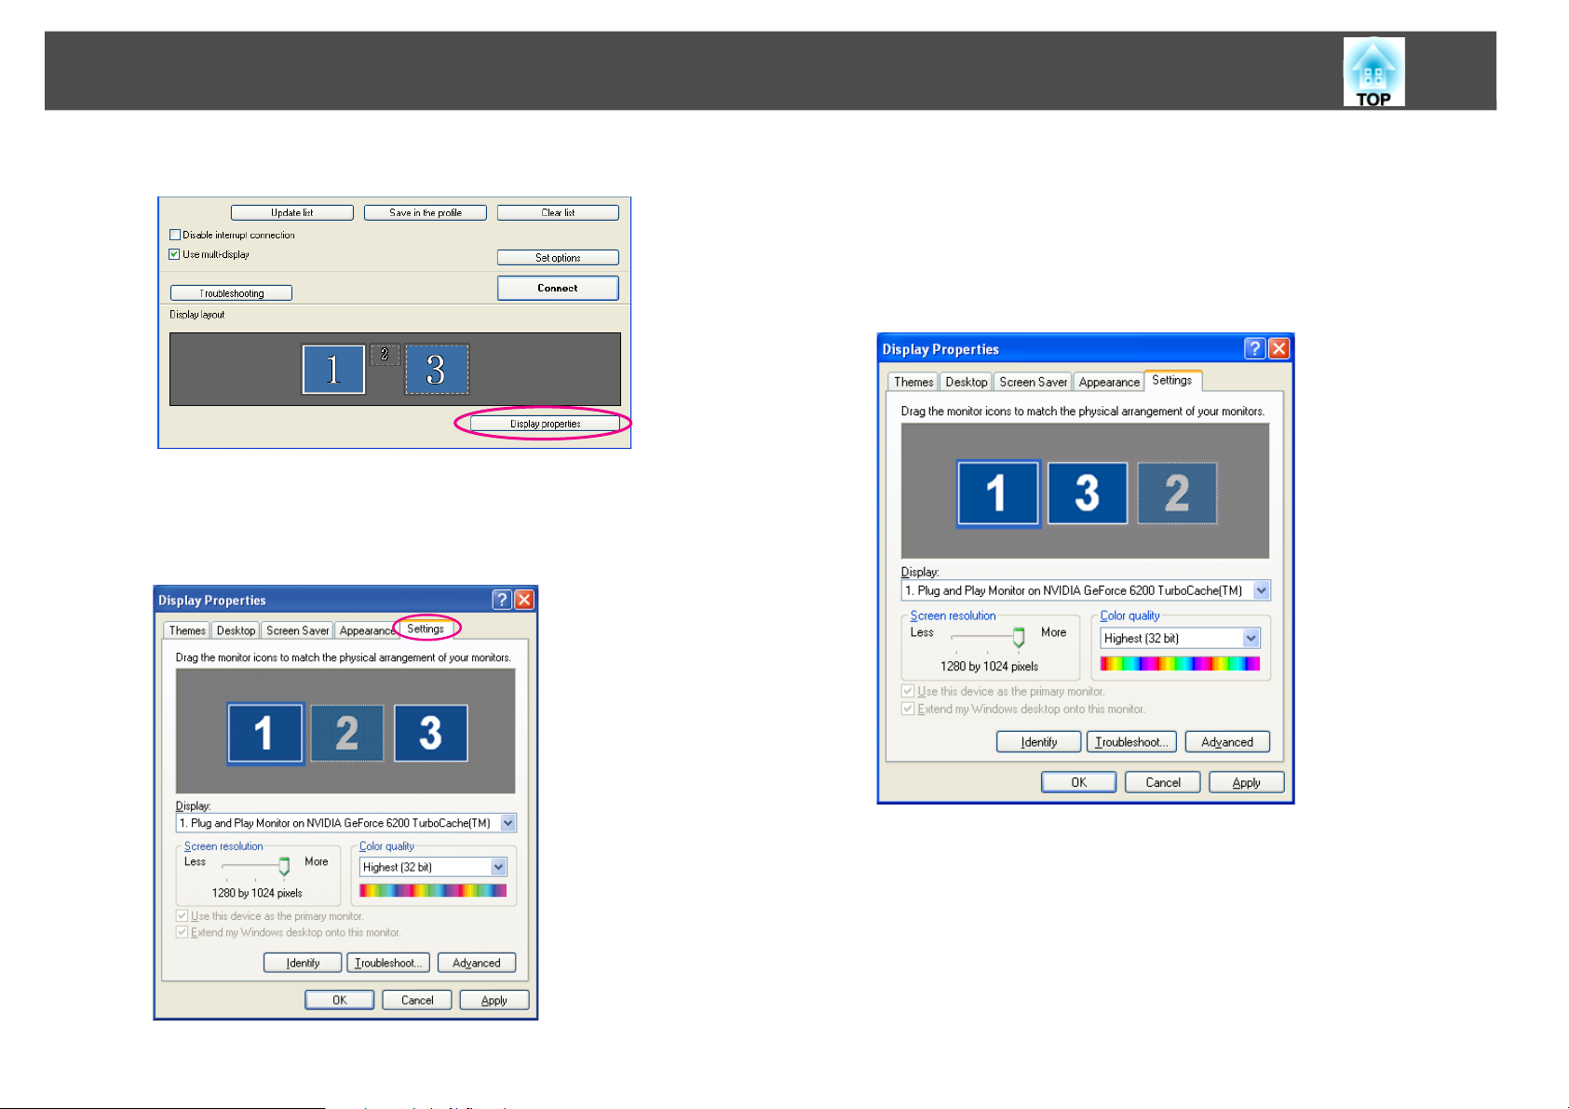Select monitor 3 icon in left Display Properties
Image resolution: width=1569 pixels, height=1109 pixels.
tap(430, 734)
